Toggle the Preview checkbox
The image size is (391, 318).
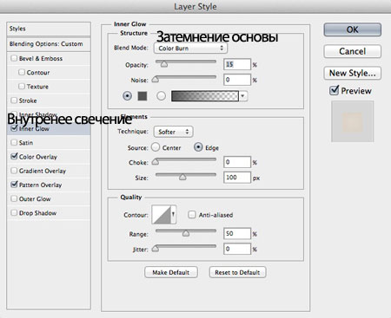tap(334, 90)
